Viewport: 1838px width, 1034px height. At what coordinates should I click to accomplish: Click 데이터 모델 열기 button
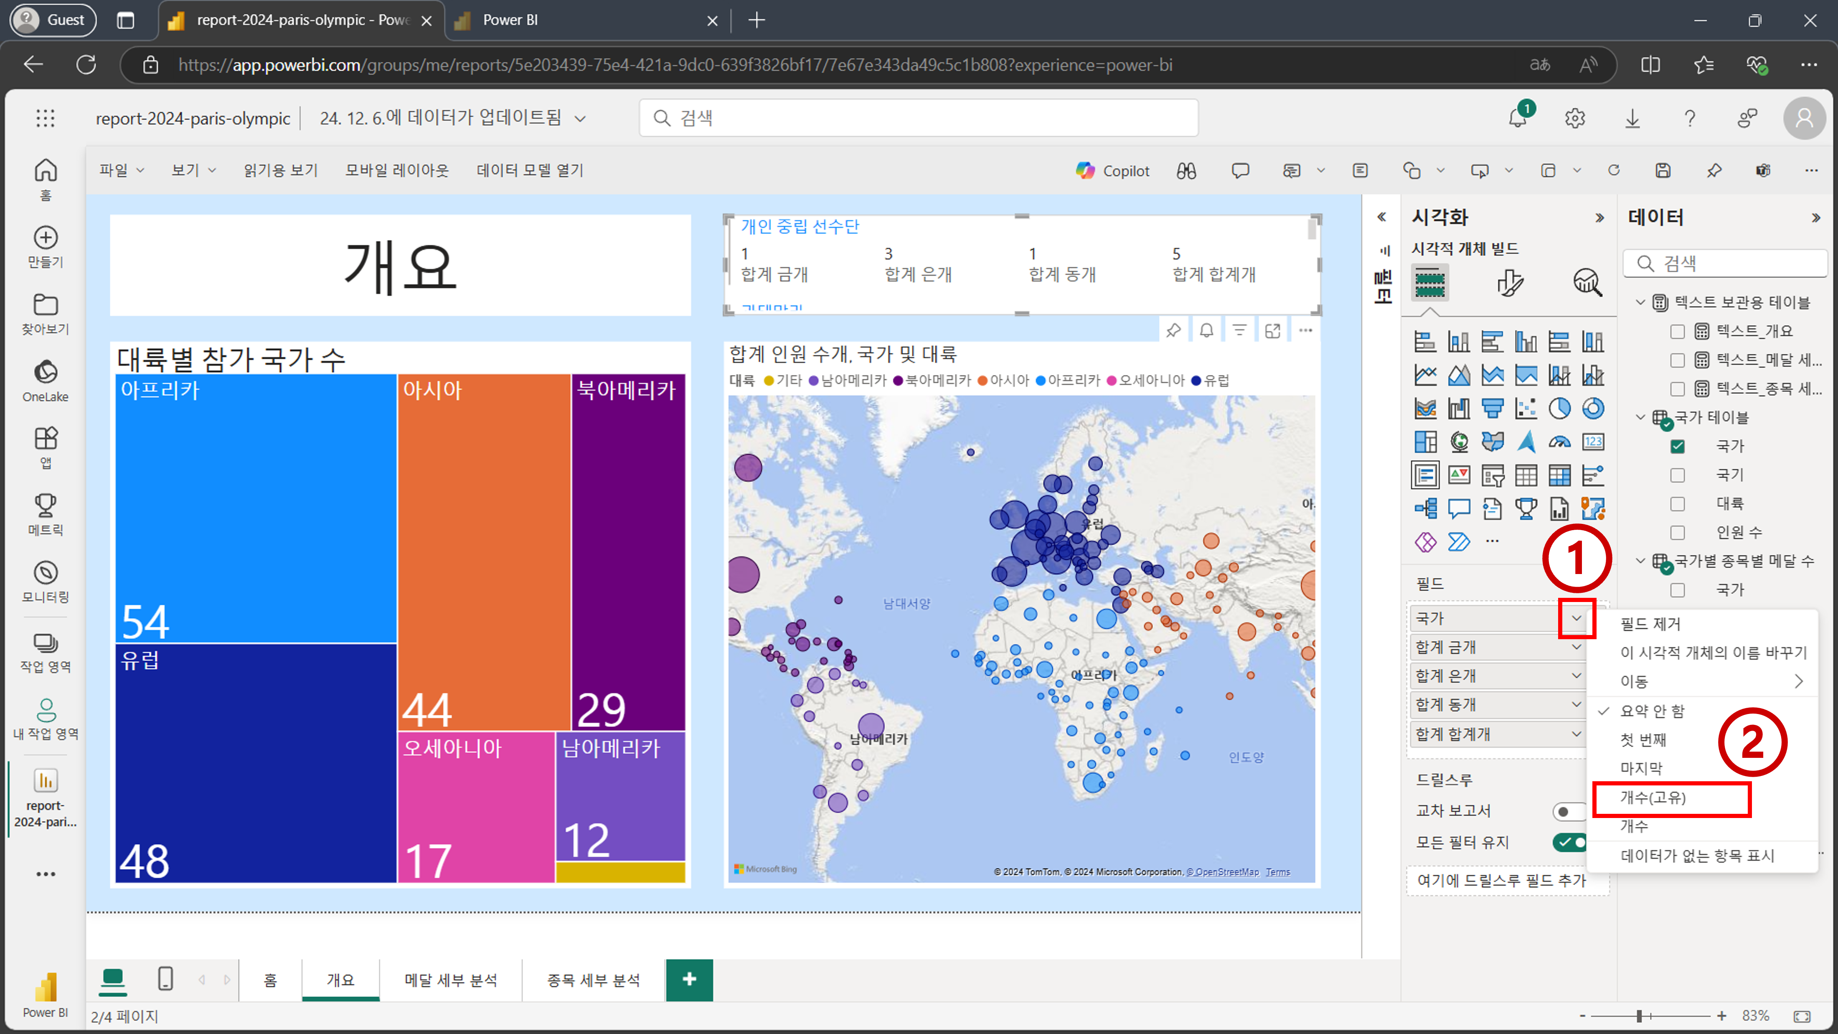pos(530,170)
